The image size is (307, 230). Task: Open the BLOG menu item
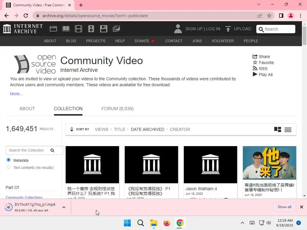[x=71, y=41]
